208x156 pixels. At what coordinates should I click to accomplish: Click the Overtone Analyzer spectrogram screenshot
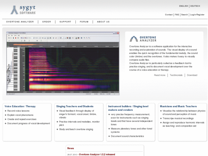pyautogui.click(x=63, y=63)
